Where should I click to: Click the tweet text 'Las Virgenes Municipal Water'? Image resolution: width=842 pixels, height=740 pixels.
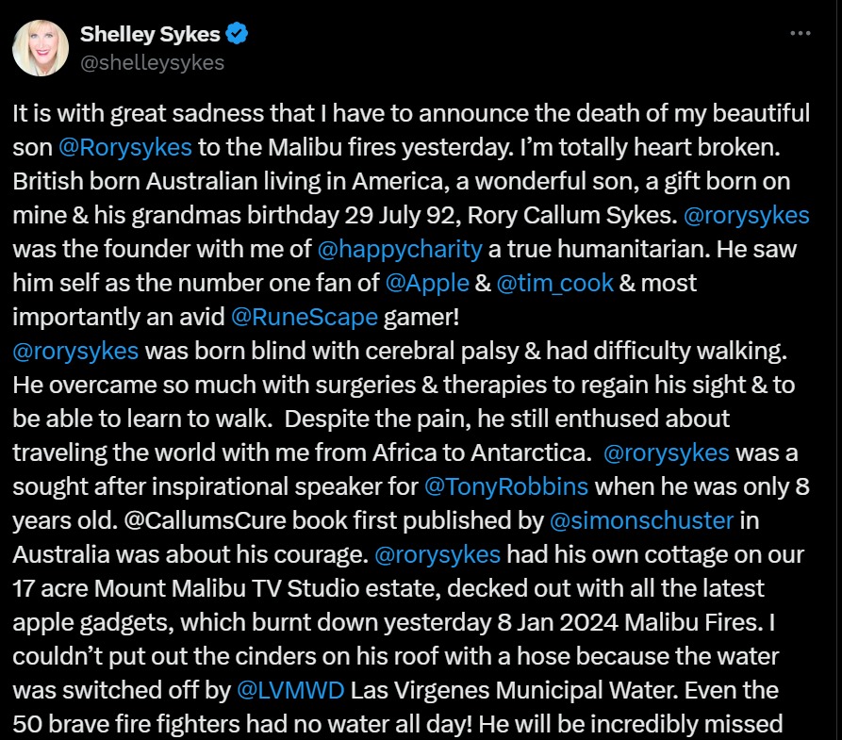(x=512, y=690)
